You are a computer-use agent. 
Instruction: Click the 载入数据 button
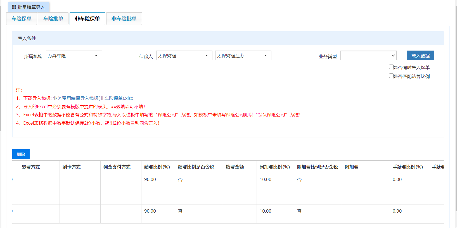pos(420,56)
